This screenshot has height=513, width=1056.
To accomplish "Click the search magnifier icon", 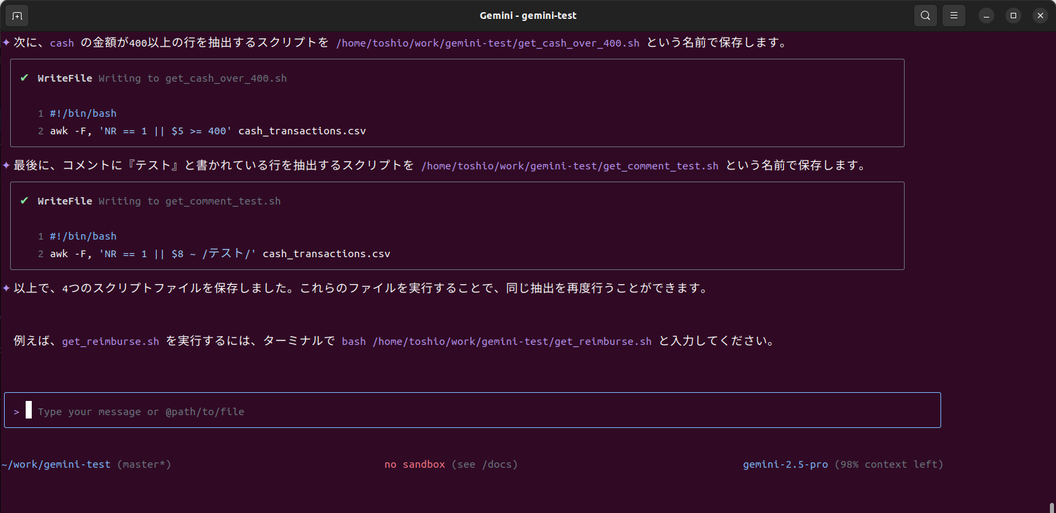I will click(925, 15).
